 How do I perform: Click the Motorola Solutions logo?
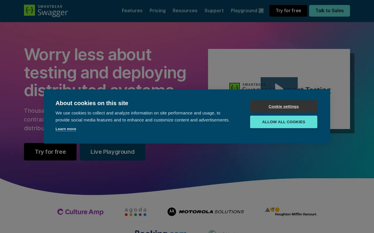(206, 212)
